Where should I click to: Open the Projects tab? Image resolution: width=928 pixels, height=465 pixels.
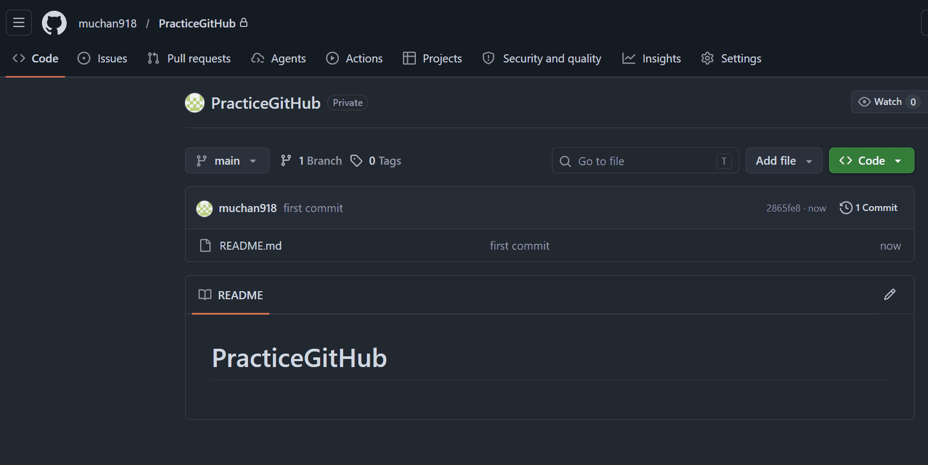[432, 58]
